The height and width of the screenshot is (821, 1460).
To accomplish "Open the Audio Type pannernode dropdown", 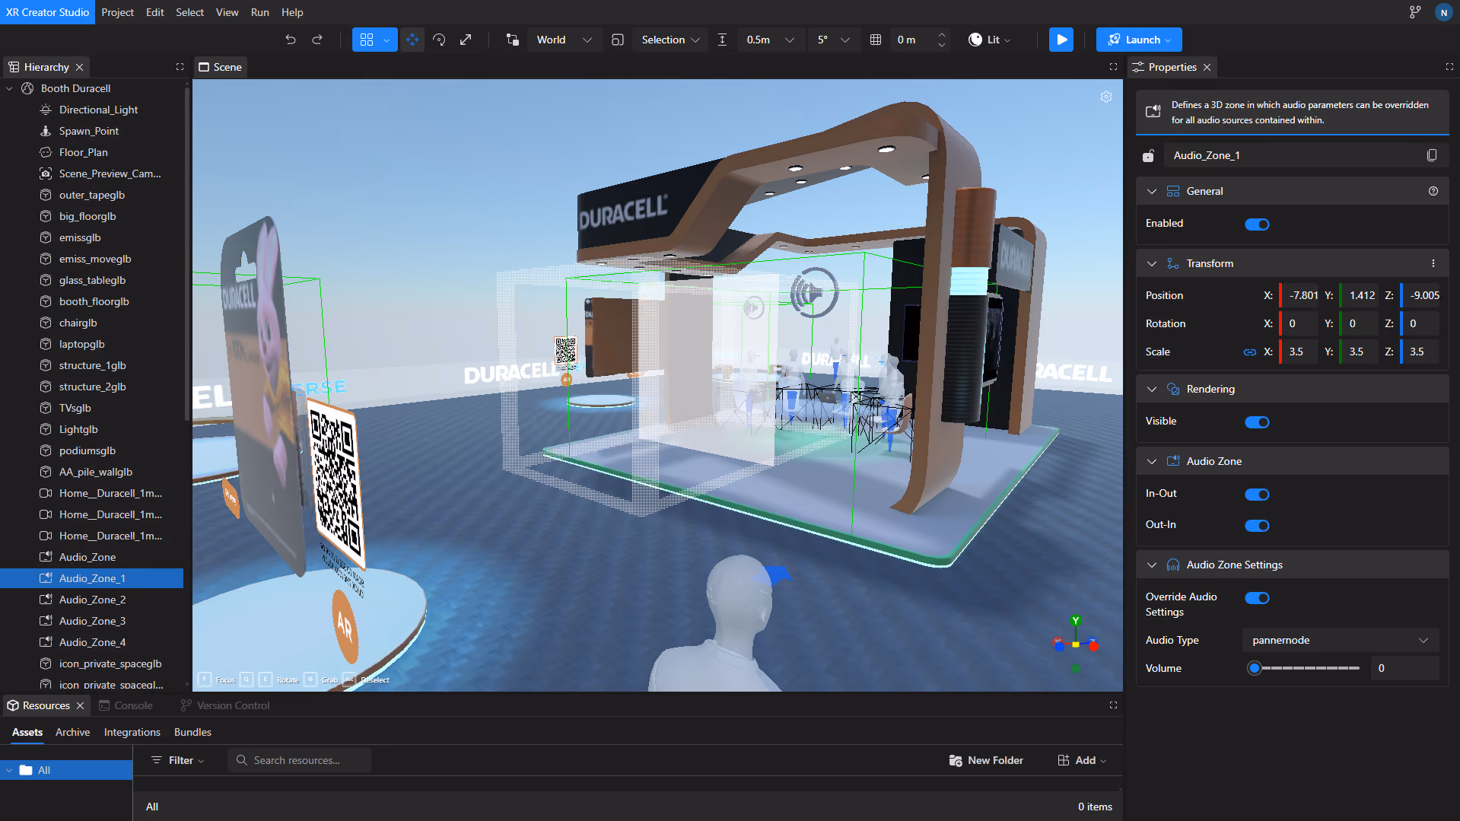I will 1340,640.
